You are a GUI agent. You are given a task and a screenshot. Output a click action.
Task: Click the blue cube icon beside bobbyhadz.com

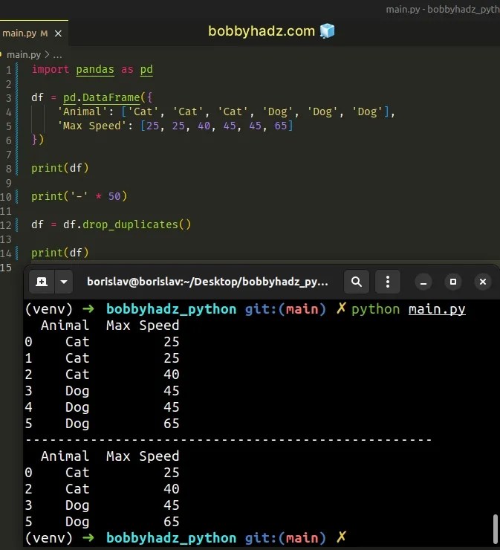click(x=327, y=31)
